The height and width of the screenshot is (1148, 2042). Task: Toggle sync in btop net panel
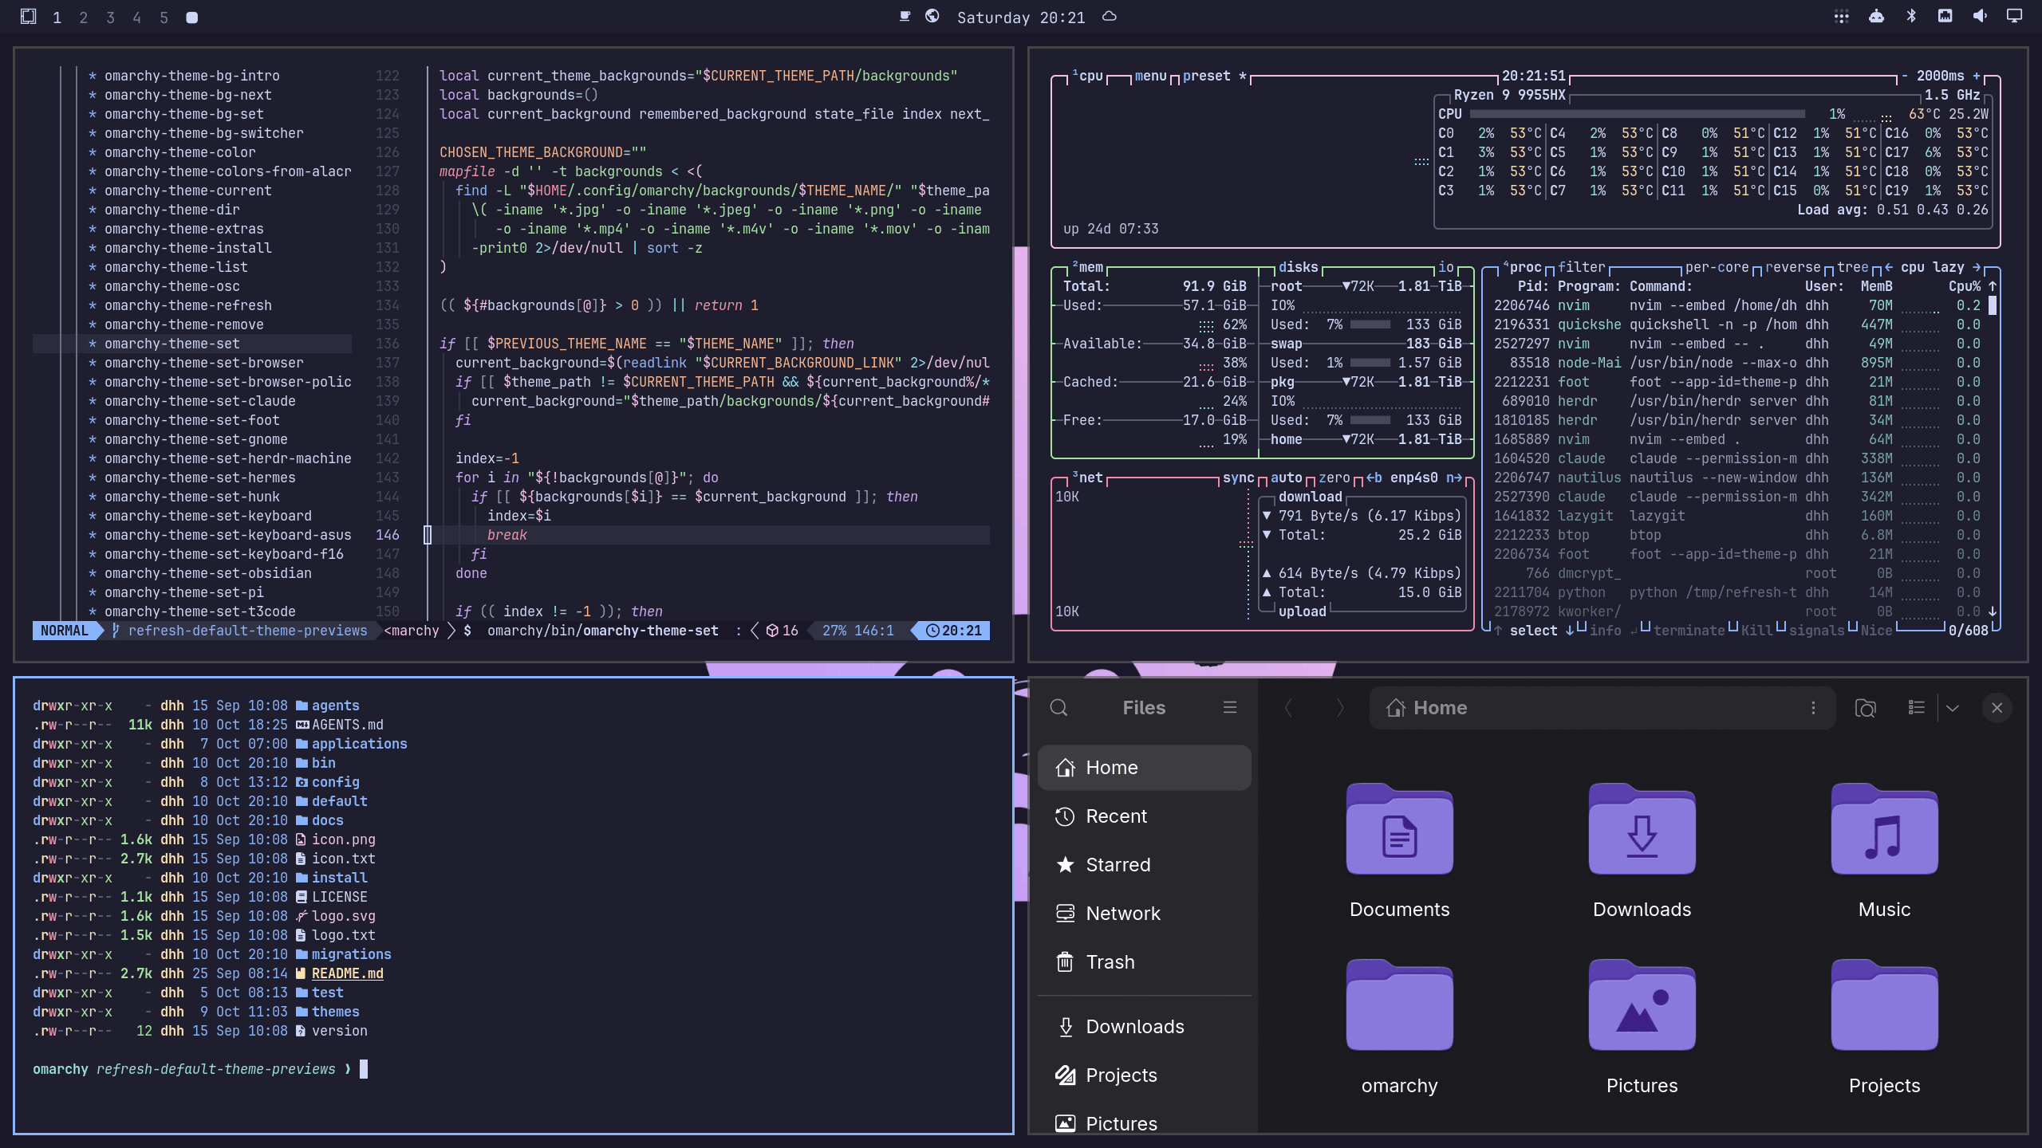(x=1238, y=478)
